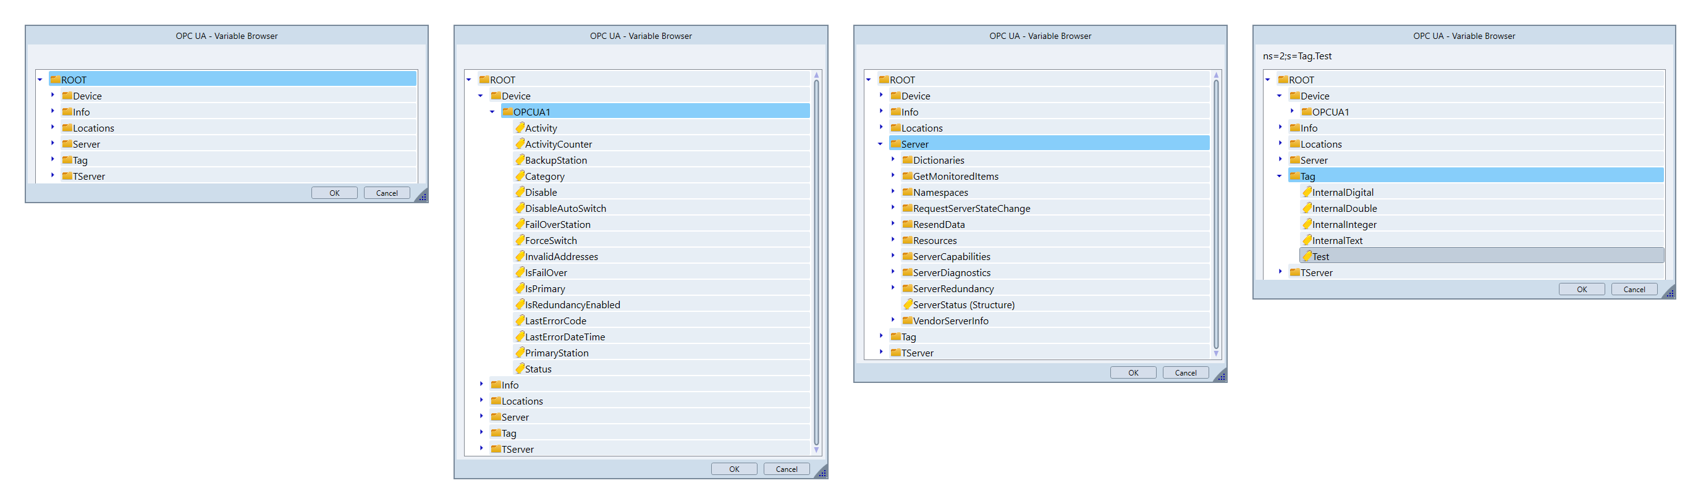Expand OPCUA1 node in fourth window
Viewport: 1701px width, 504px height.
[x=1291, y=112]
